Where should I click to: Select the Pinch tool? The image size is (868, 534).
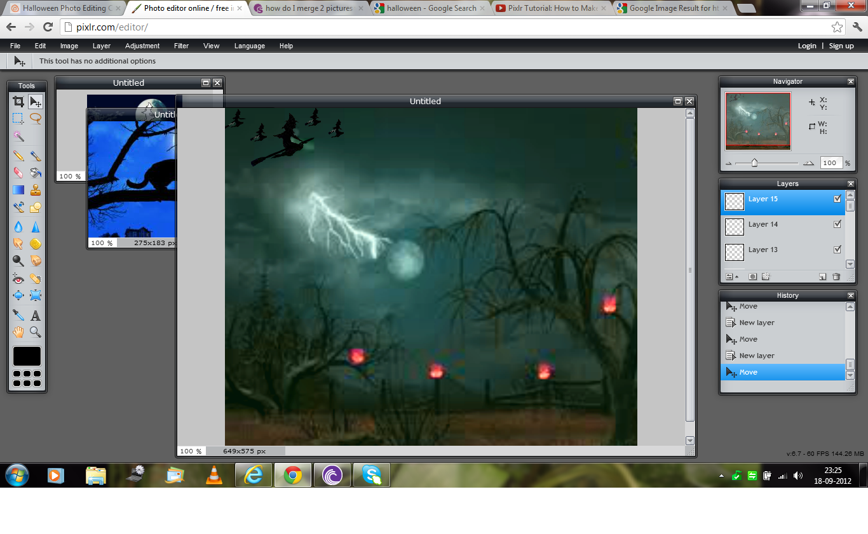coord(36,295)
